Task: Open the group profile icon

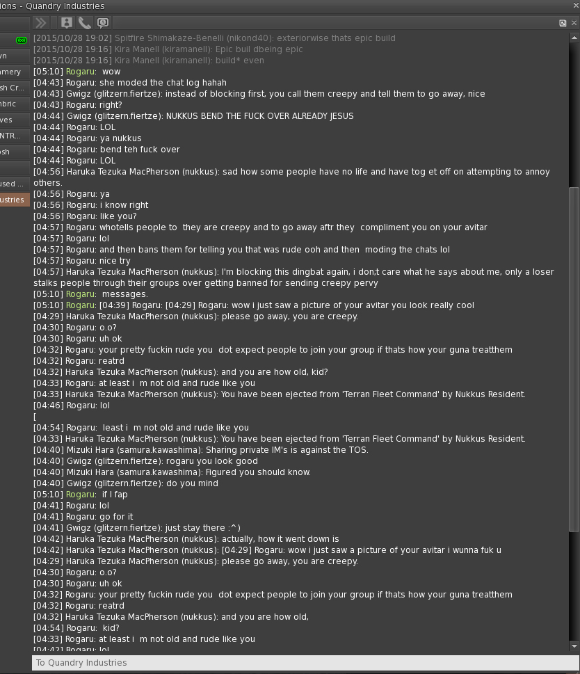Action: click(x=67, y=23)
